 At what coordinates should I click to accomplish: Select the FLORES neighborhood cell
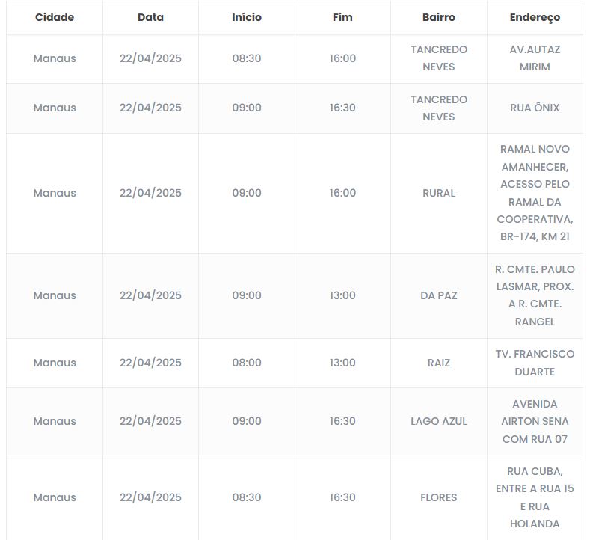click(x=439, y=497)
